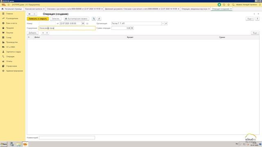The width and height of the screenshot is (262, 147).
Task: Open the 1C application in taskbar
Action: [x=25, y=144]
